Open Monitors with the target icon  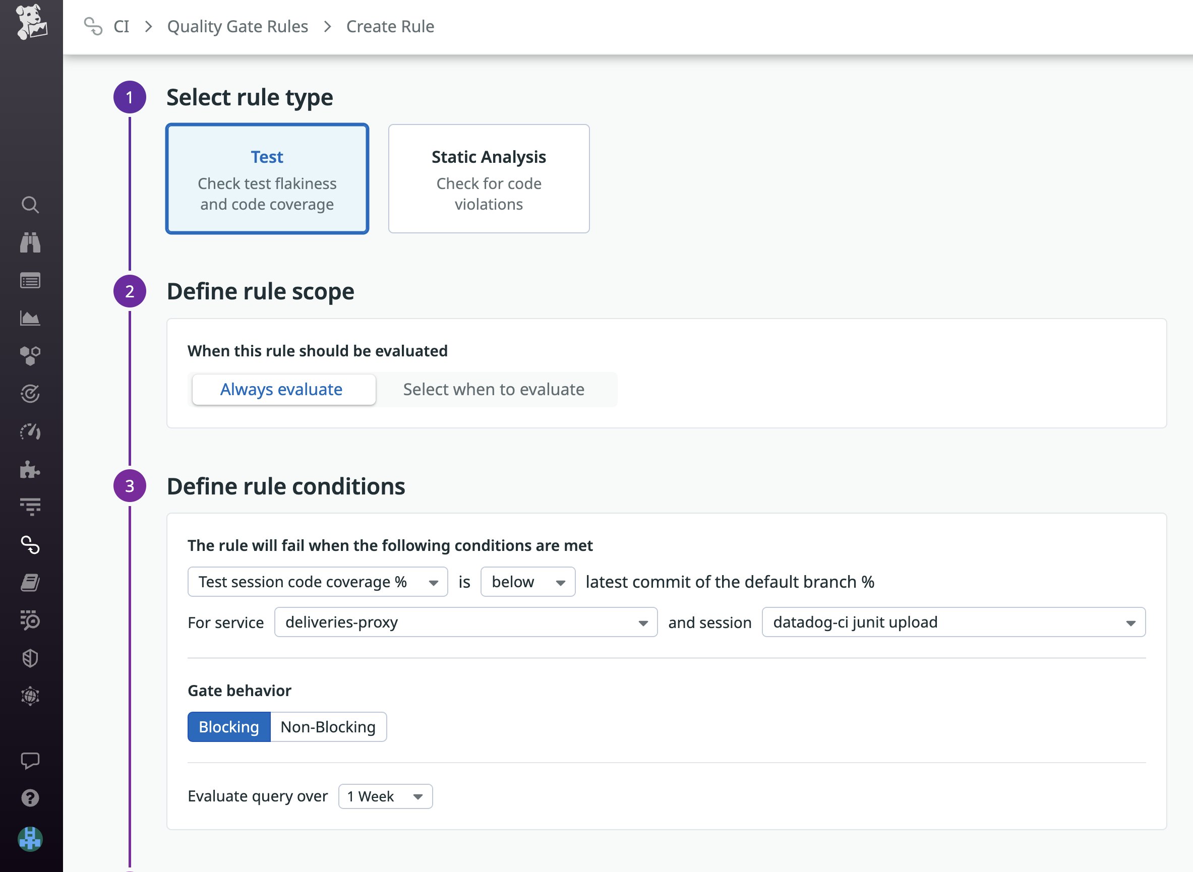[x=31, y=393]
